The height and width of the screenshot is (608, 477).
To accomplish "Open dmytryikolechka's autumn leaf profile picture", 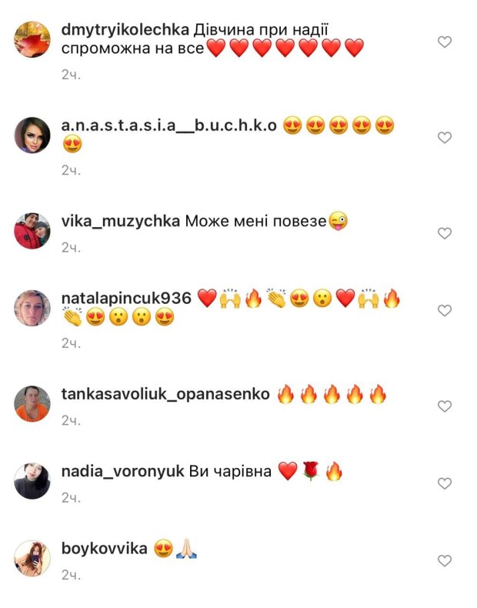I will coord(32,39).
